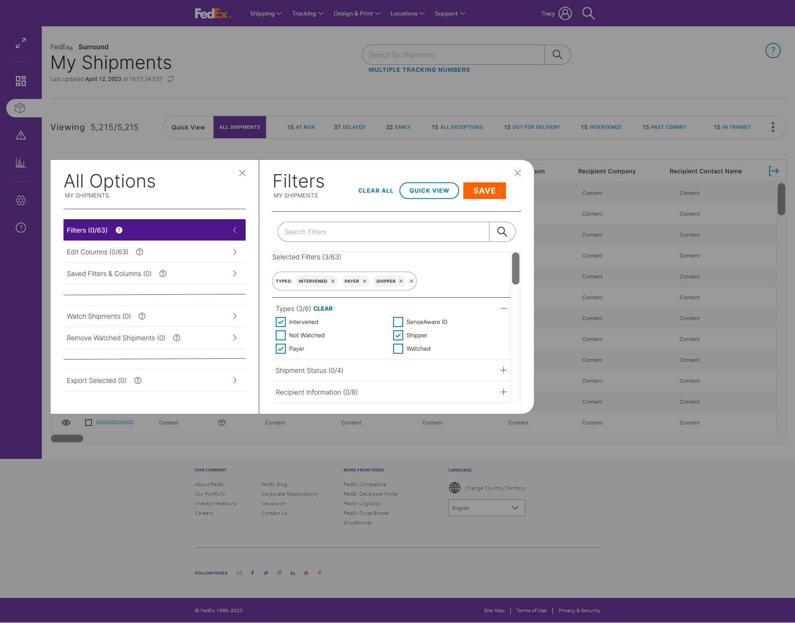Click the Clear All filters link

(x=376, y=191)
